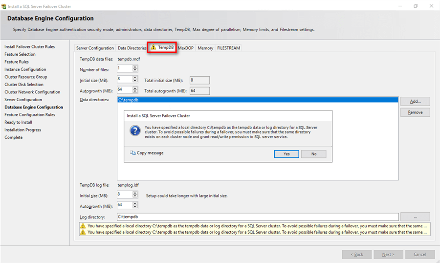The height and width of the screenshot is (263, 440).
Task: Proceed with the Next button
Action: pos(388,254)
